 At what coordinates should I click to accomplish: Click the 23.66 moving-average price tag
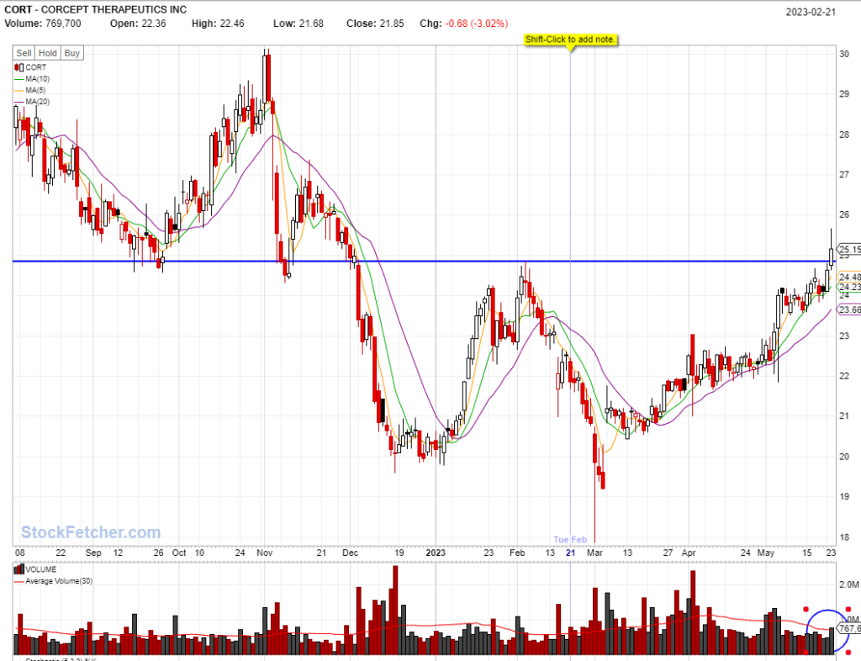(x=849, y=310)
